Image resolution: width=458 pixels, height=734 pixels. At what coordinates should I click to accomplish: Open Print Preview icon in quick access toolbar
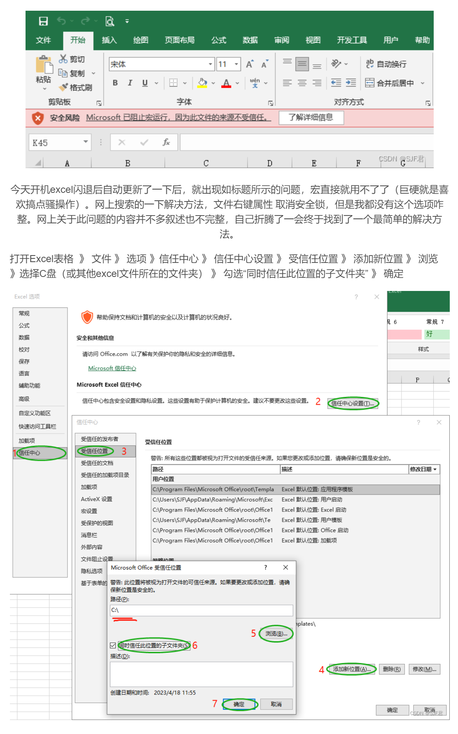tap(110, 21)
